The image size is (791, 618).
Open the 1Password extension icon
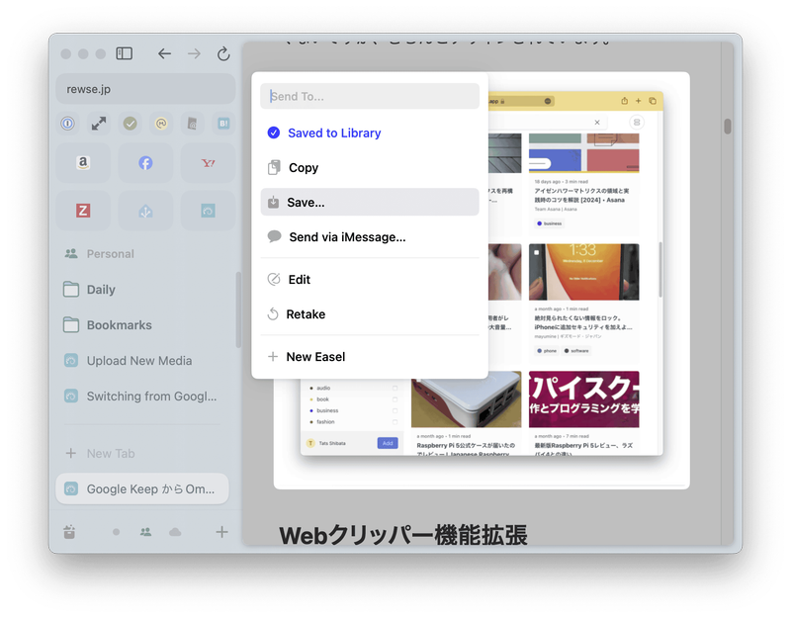coord(68,124)
